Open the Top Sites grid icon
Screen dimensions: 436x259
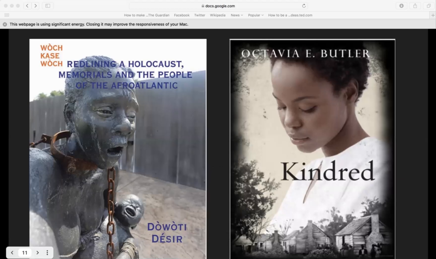pos(7,15)
